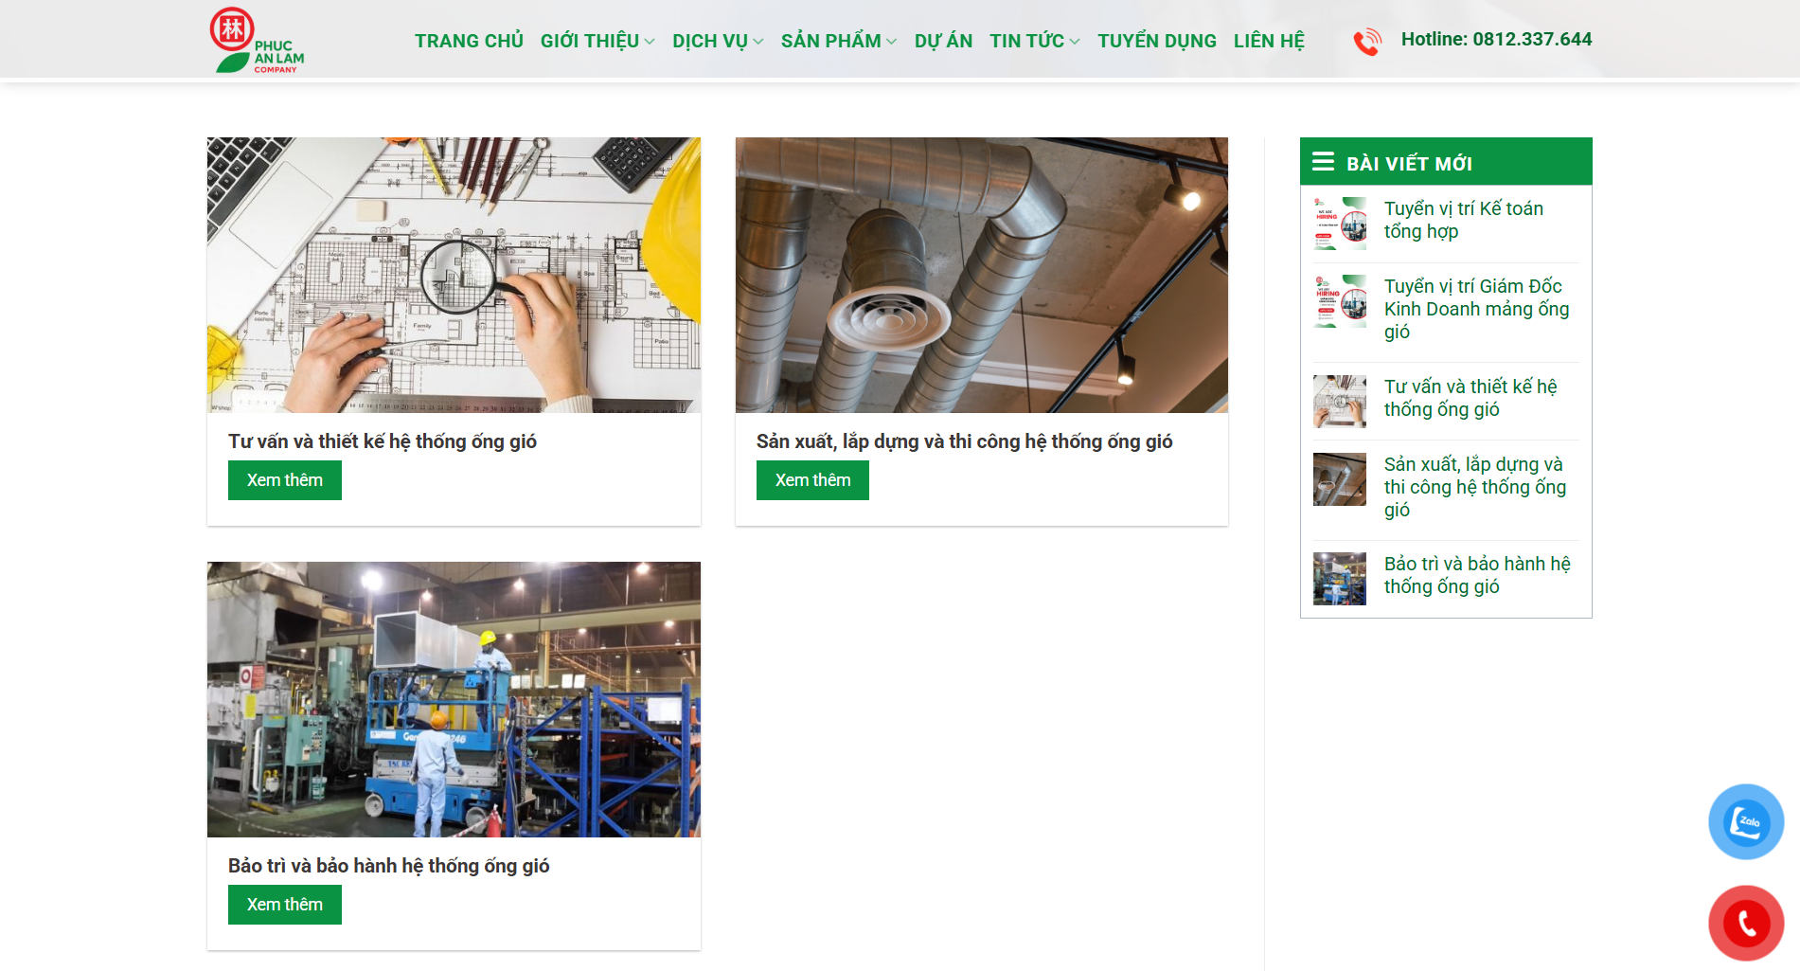This screenshot has width=1800, height=971.
Task: Open the Zalo chat floating button
Action: (x=1745, y=821)
